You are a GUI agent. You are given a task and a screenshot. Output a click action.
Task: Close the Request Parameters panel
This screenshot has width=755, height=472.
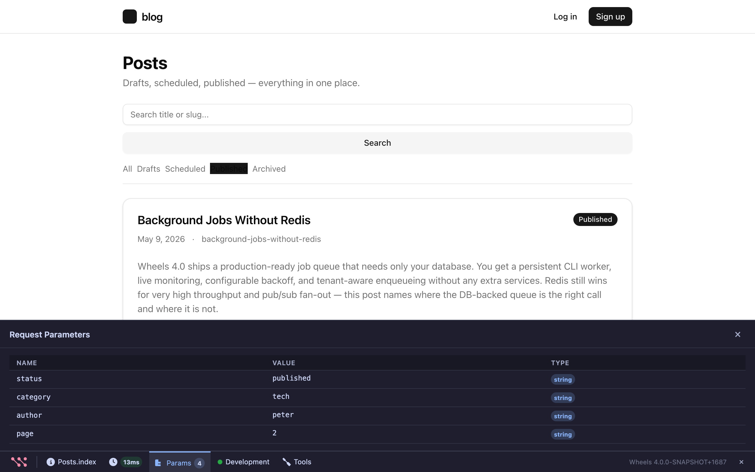(738, 334)
